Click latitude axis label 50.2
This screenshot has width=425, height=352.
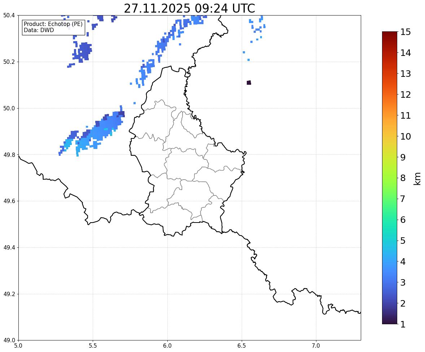[x=9, y=62]
